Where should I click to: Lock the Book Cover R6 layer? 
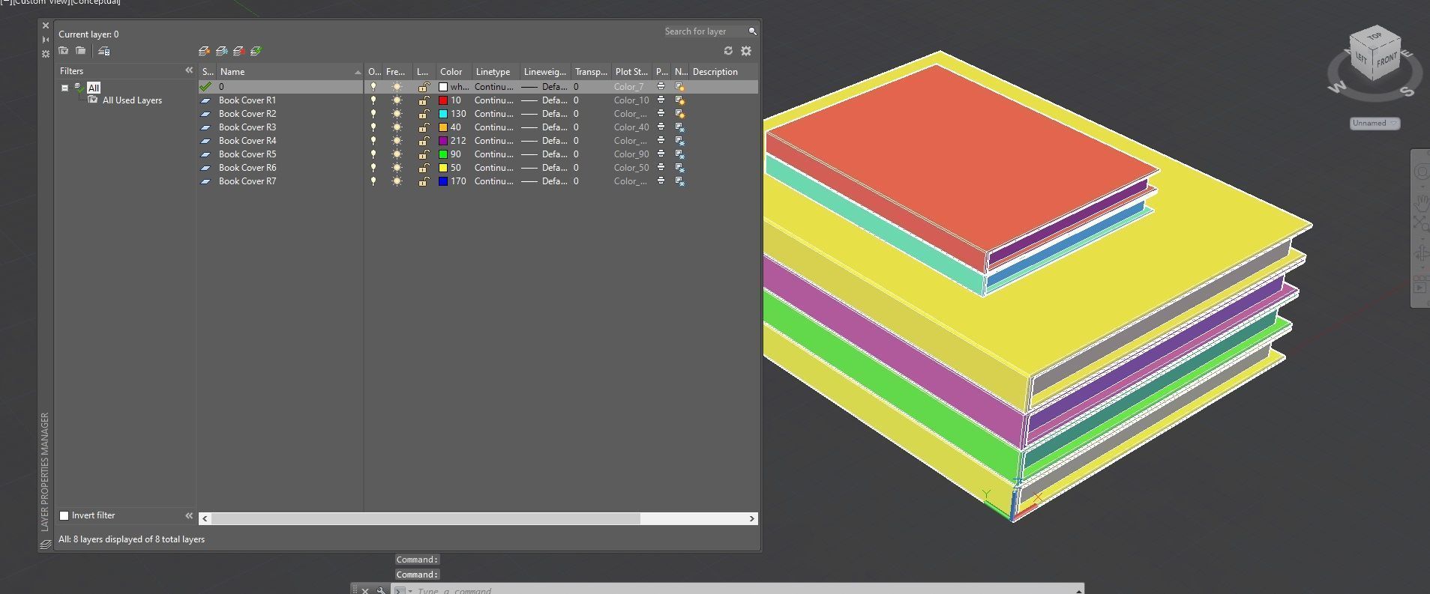pos(424,168)
